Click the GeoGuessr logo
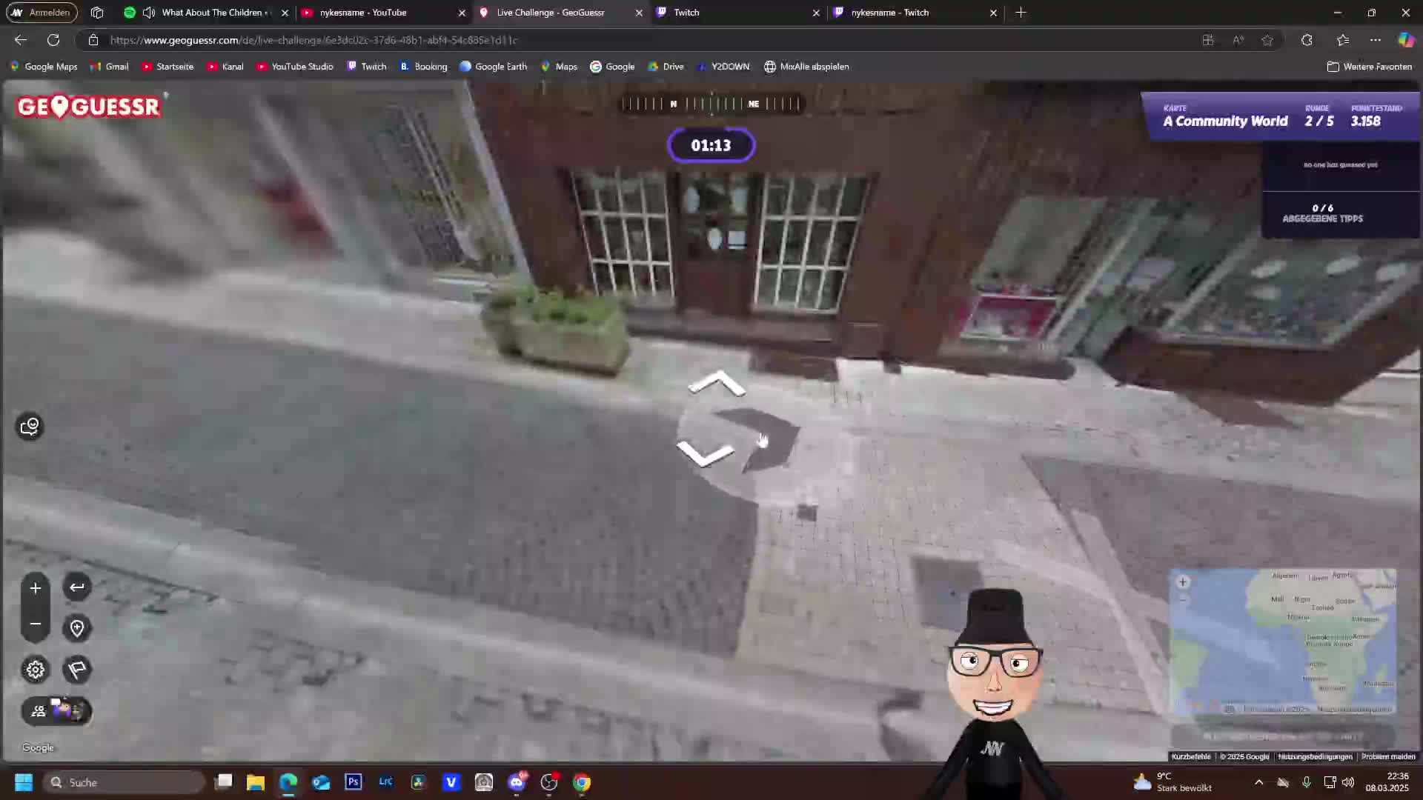This screenshot has width=1423, height=800. [x=89, y=107]
